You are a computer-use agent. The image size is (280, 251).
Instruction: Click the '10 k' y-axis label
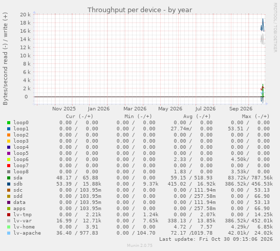(25, 56)
